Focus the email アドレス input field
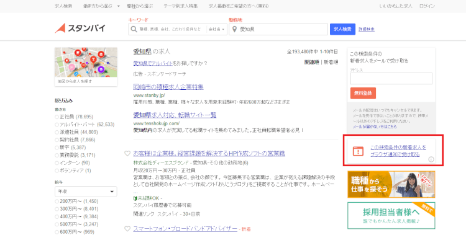This screenshot has height=235, width=466. 391,79
